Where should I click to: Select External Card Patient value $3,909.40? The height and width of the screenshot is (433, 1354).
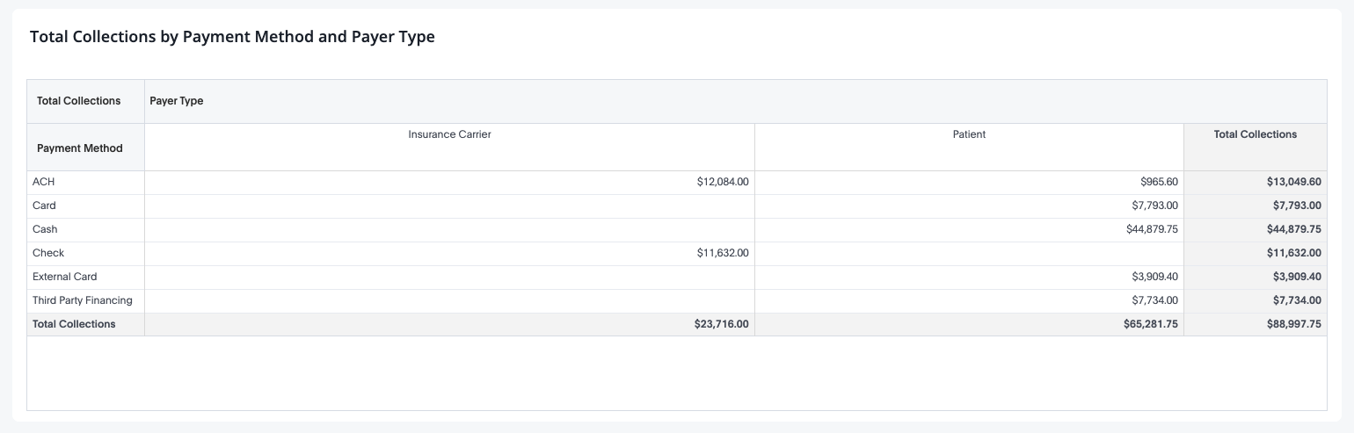1155,277
